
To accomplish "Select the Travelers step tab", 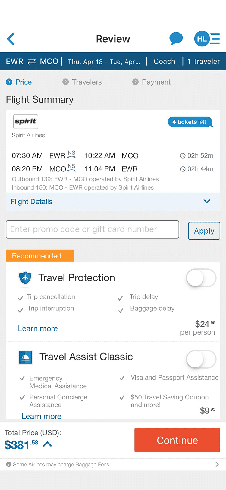I will click(82, 82).
